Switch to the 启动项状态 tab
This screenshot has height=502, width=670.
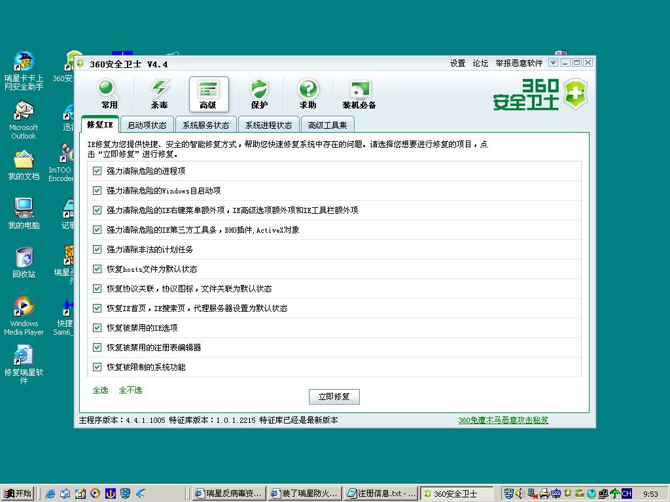[147, 125]
